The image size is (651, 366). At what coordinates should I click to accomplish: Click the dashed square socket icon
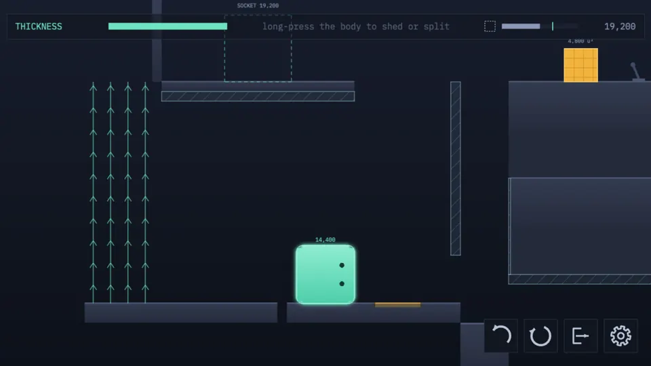[490, 26]
